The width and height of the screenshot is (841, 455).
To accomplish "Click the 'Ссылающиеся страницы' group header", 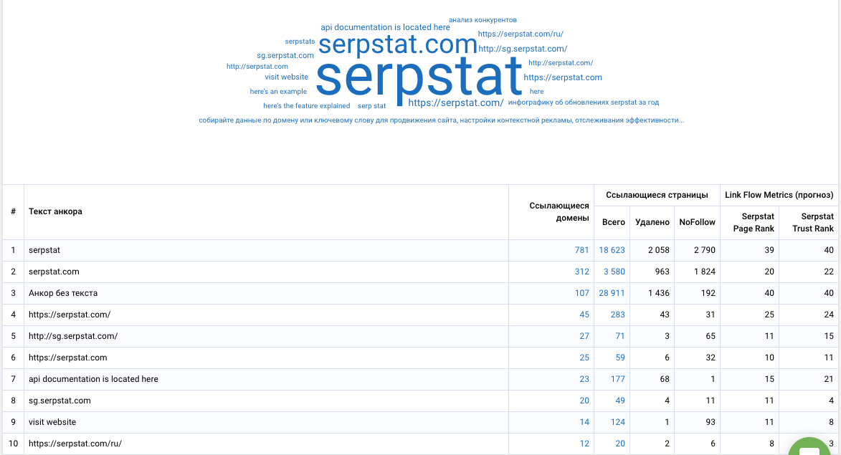I will click(657, 195).
